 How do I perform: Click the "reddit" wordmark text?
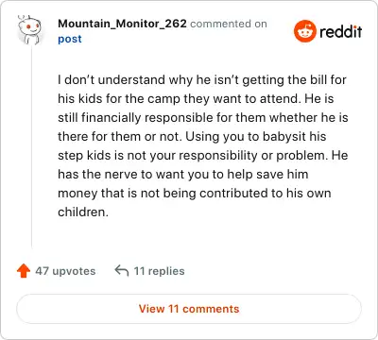[x=341, y=31]
